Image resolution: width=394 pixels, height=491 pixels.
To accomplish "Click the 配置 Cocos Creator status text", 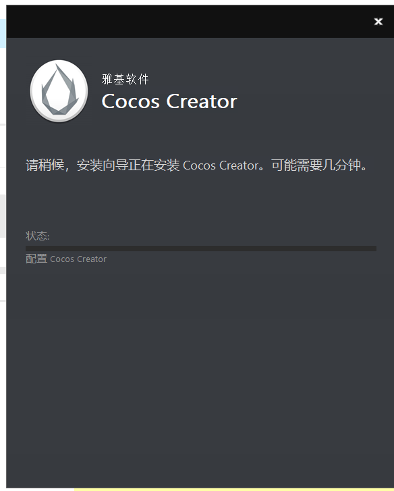I will 66,259.
